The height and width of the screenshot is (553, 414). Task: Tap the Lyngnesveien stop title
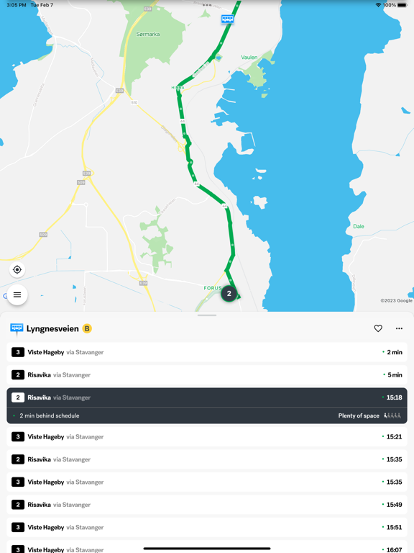click(x=52, y=328)
